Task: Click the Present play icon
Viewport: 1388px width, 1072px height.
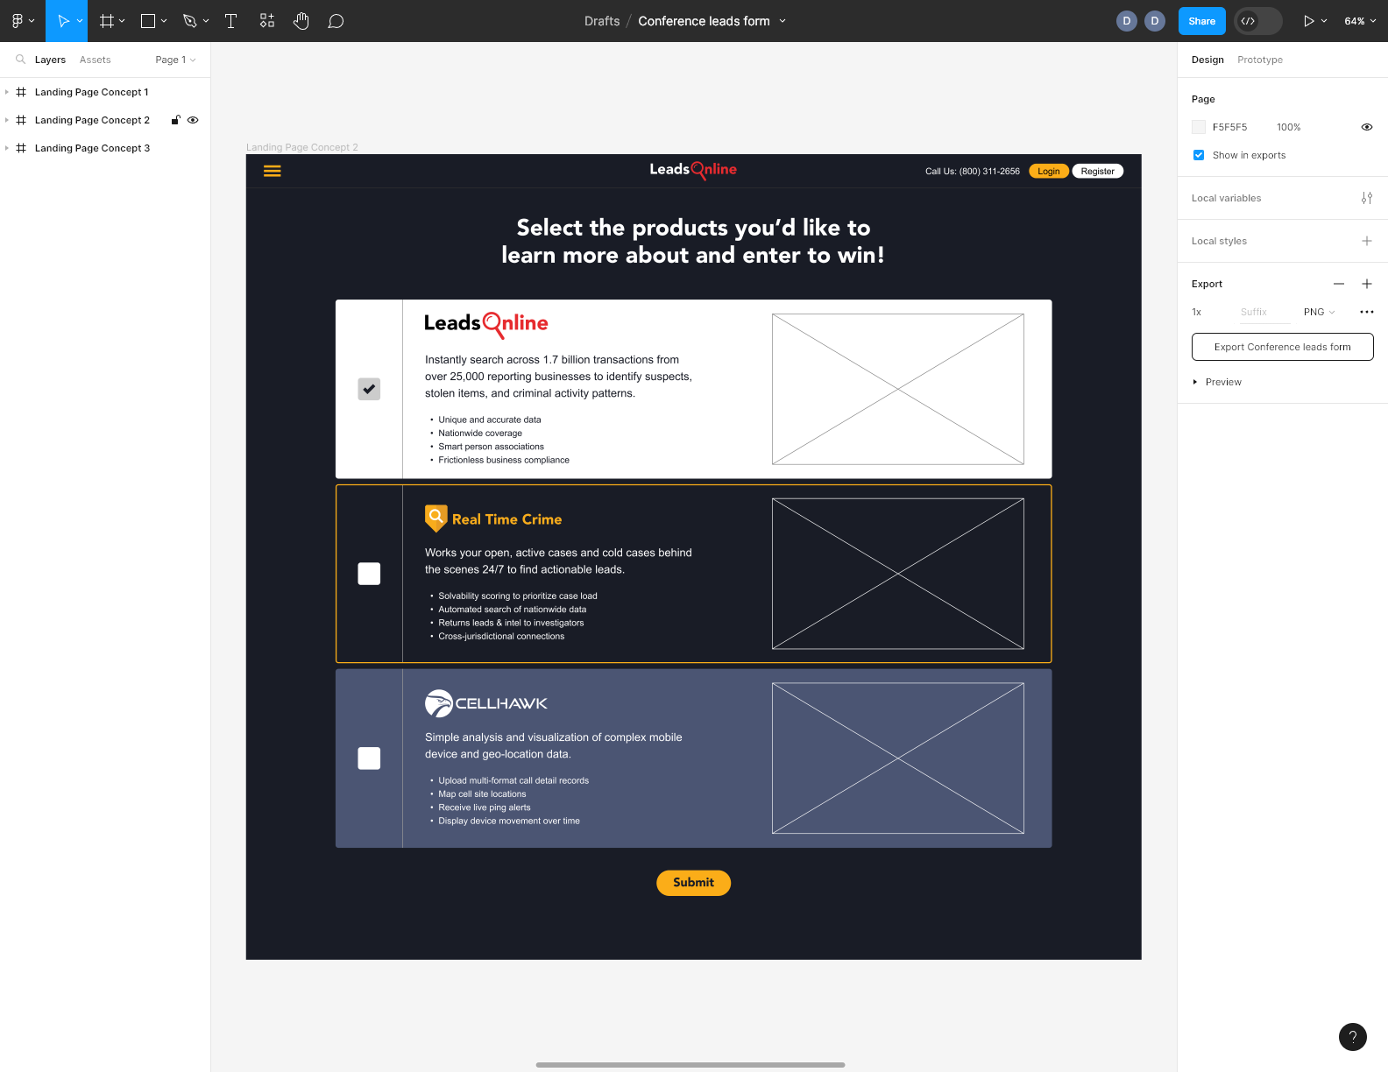Action: point(1308,21)
